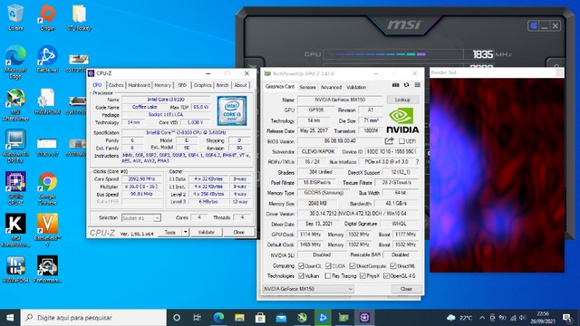Switch to the Bench tab in CPU-Z
This screenshot has height=326, width=580.
pyautogui.click(x=222, y=85)
